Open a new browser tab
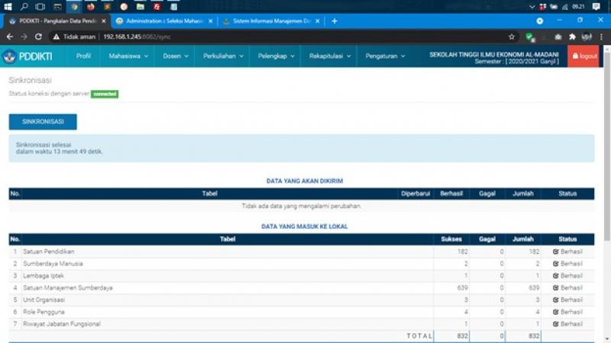 [x=335, y=21]
